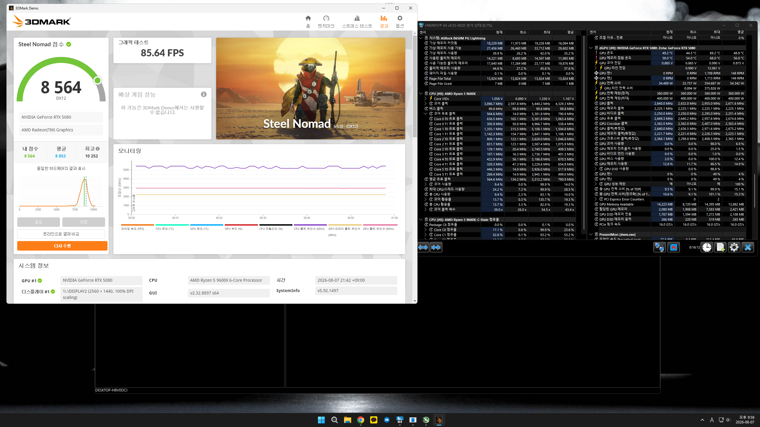Open Google Chrome from the taskbar
Viewport: 760px width, 427px height.
(x=360, y=420)
